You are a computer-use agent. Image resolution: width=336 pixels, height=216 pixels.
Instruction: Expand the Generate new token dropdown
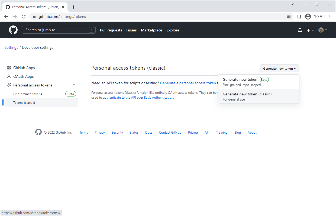(279, 68)
